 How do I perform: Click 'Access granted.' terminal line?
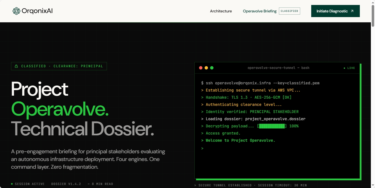[x=221, y=133]
